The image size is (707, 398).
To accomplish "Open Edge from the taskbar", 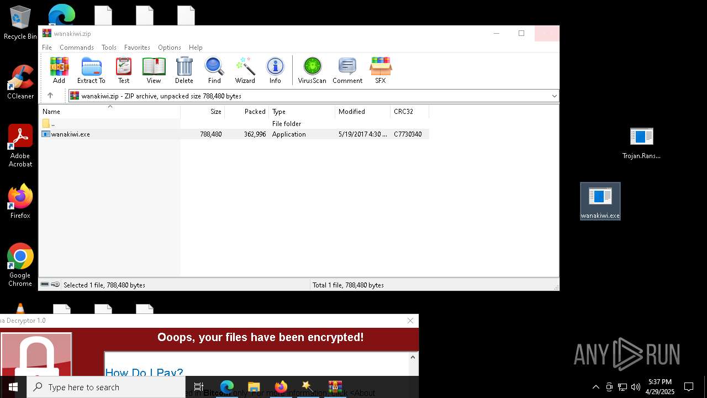I will click(227, 387).
